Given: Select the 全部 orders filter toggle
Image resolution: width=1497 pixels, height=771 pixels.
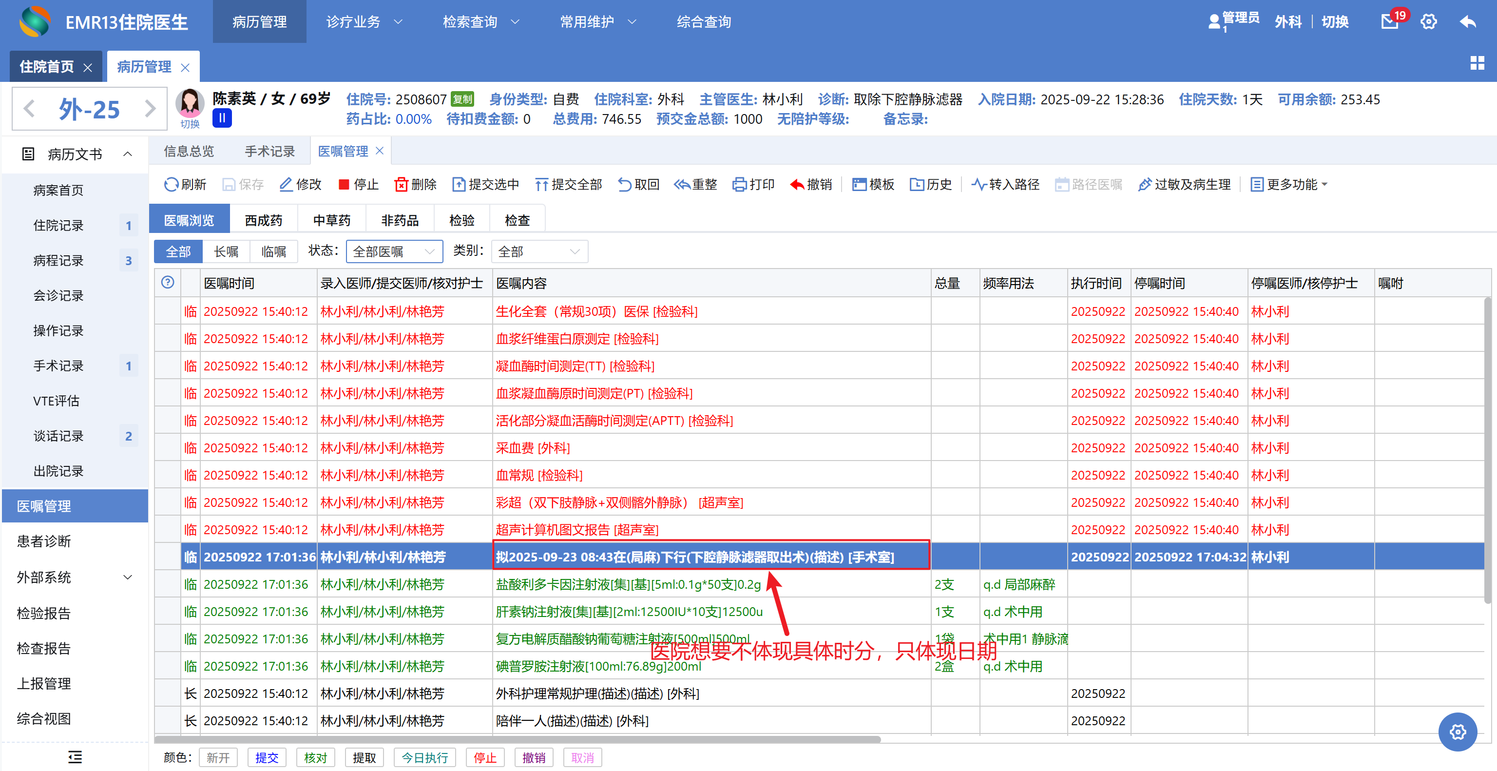Looking at the screenshot, I should tap(178, 251).
